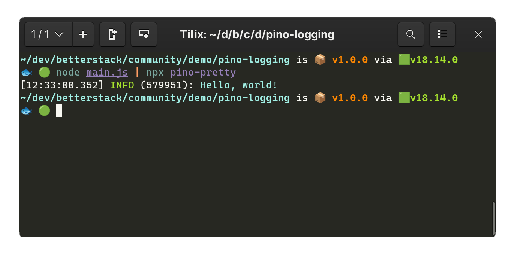Click the Tilix window title text
The height and width of the screenshot is (259, 515).
[257, 34]
